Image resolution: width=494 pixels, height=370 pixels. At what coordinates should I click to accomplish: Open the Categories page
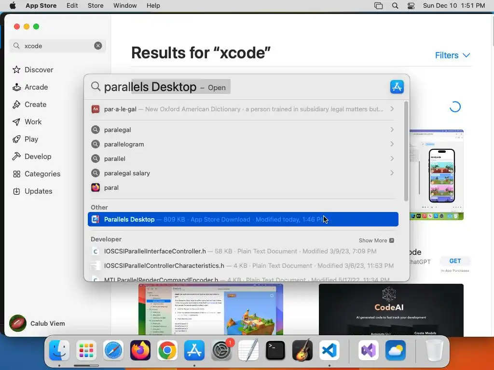(x=36, y=173)
